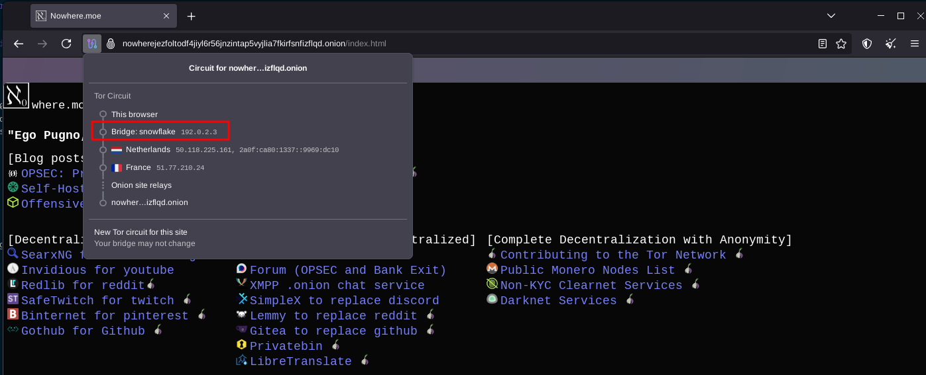Image resolution: width=926 pixels, height=375 pixels.
Task: Close the Nowhere.moe tab
Action: [166, 15]
